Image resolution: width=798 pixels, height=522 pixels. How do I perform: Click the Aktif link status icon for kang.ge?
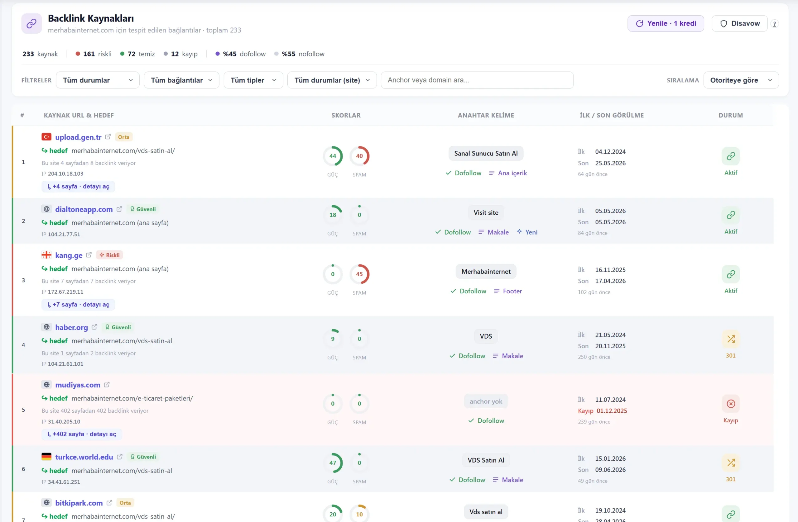[x=731, y=274]
